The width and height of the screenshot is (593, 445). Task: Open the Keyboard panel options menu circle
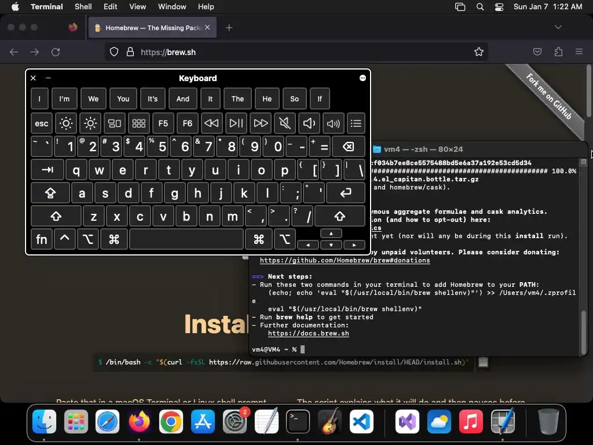[363, 78]
